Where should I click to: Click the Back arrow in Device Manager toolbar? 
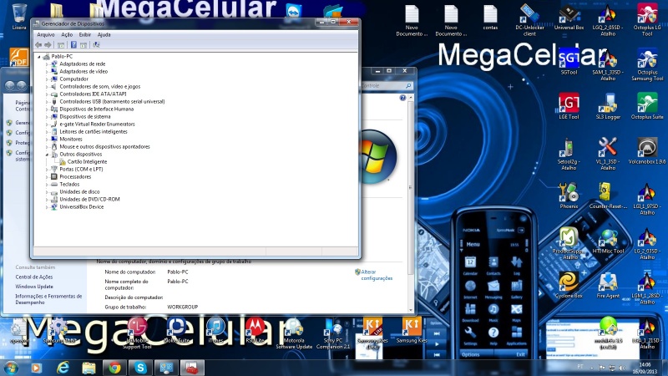[x=38, y=45]
